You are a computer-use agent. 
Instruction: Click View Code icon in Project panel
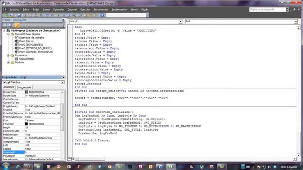pyautogui.click(x=5, y=25)
